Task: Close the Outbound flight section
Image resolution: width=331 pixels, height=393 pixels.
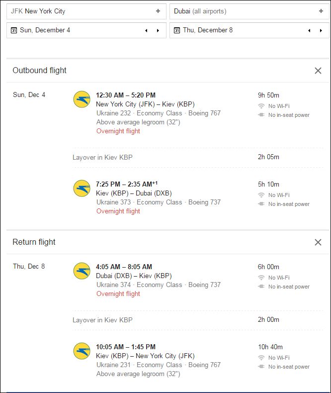Action: coord(318,71)
